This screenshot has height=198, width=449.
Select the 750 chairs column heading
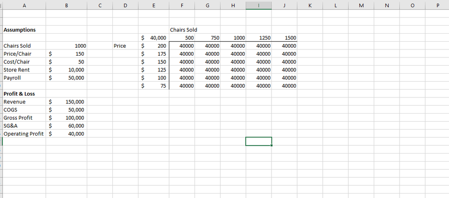coord(208,38)
